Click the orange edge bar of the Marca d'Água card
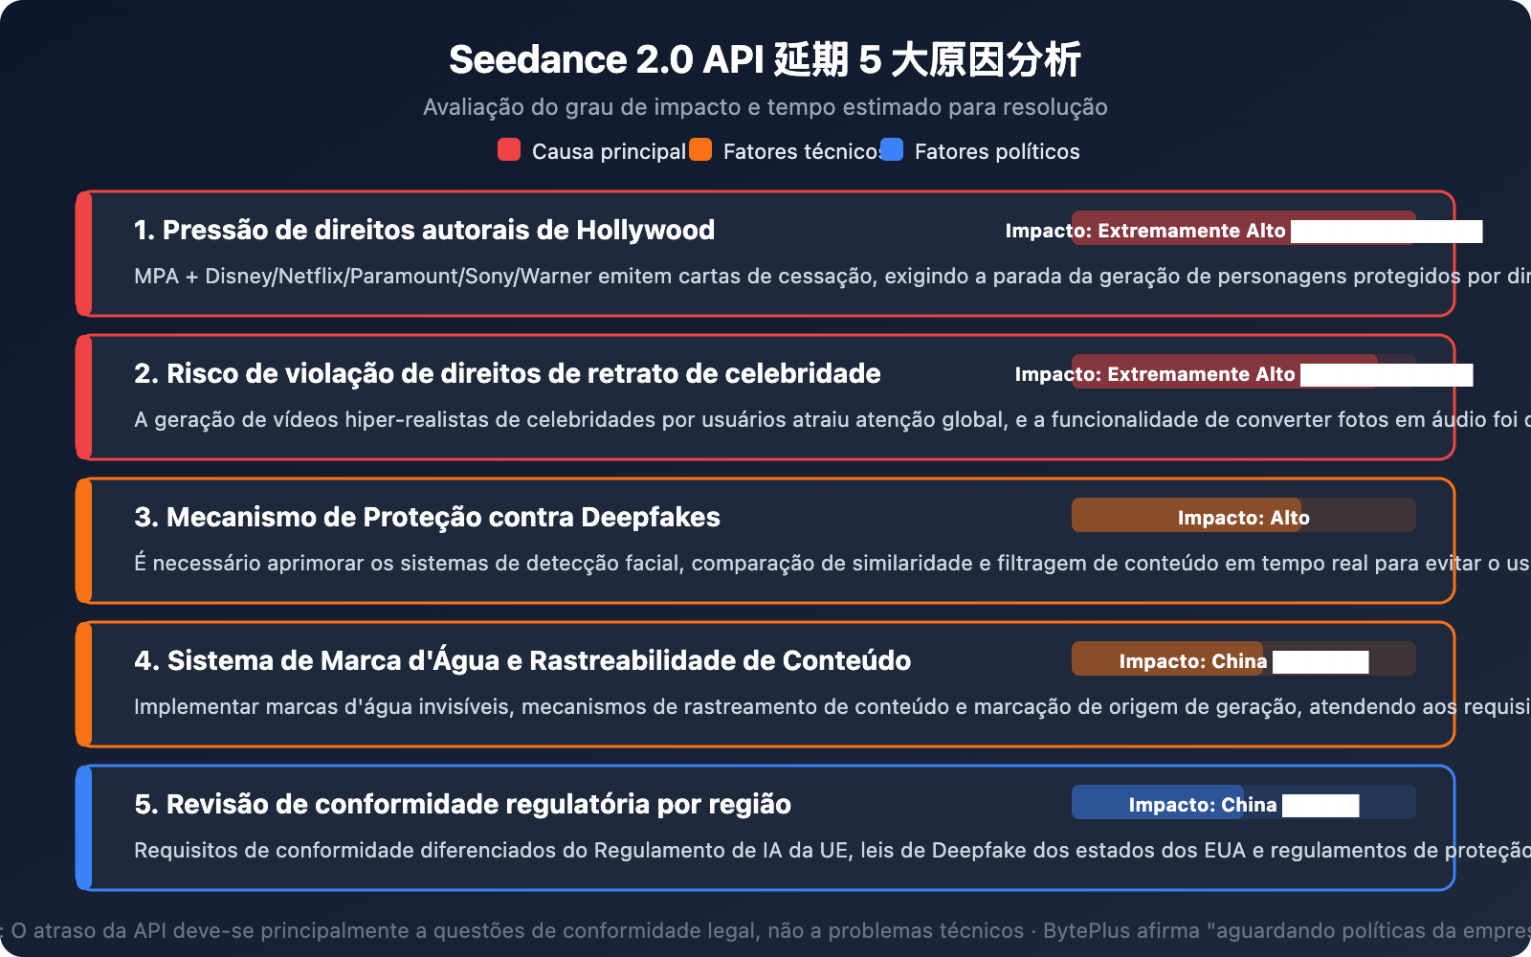Screen dimensions: 1531x957 click(84, 683)
